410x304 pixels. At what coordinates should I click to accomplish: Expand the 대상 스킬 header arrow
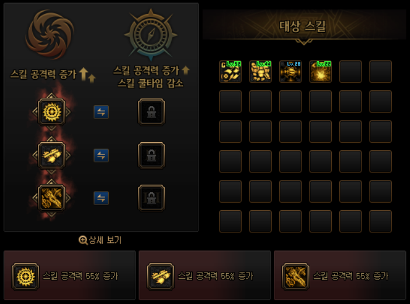304,42
